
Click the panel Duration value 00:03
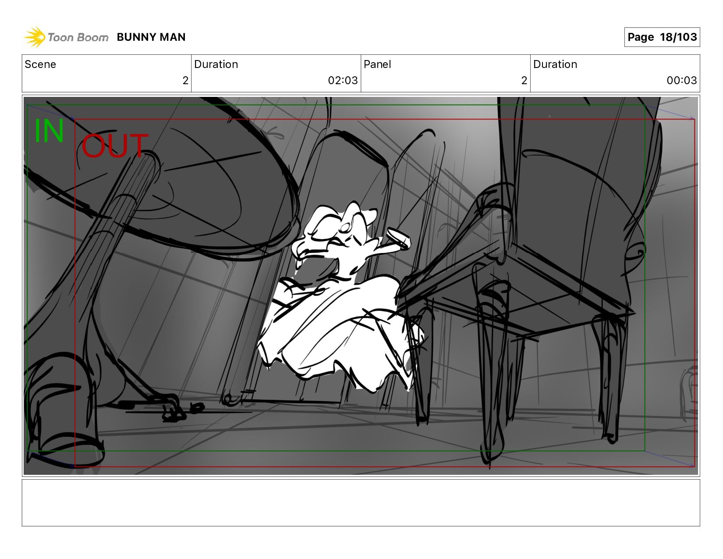click(x=681, y=80)
